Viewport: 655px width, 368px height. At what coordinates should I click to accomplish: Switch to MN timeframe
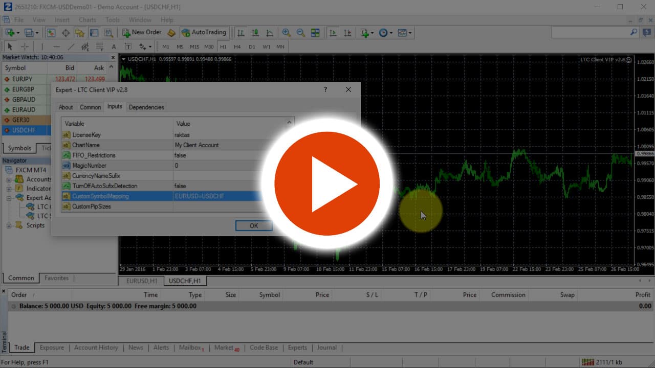pyautogui.click(x=280, y=47)
